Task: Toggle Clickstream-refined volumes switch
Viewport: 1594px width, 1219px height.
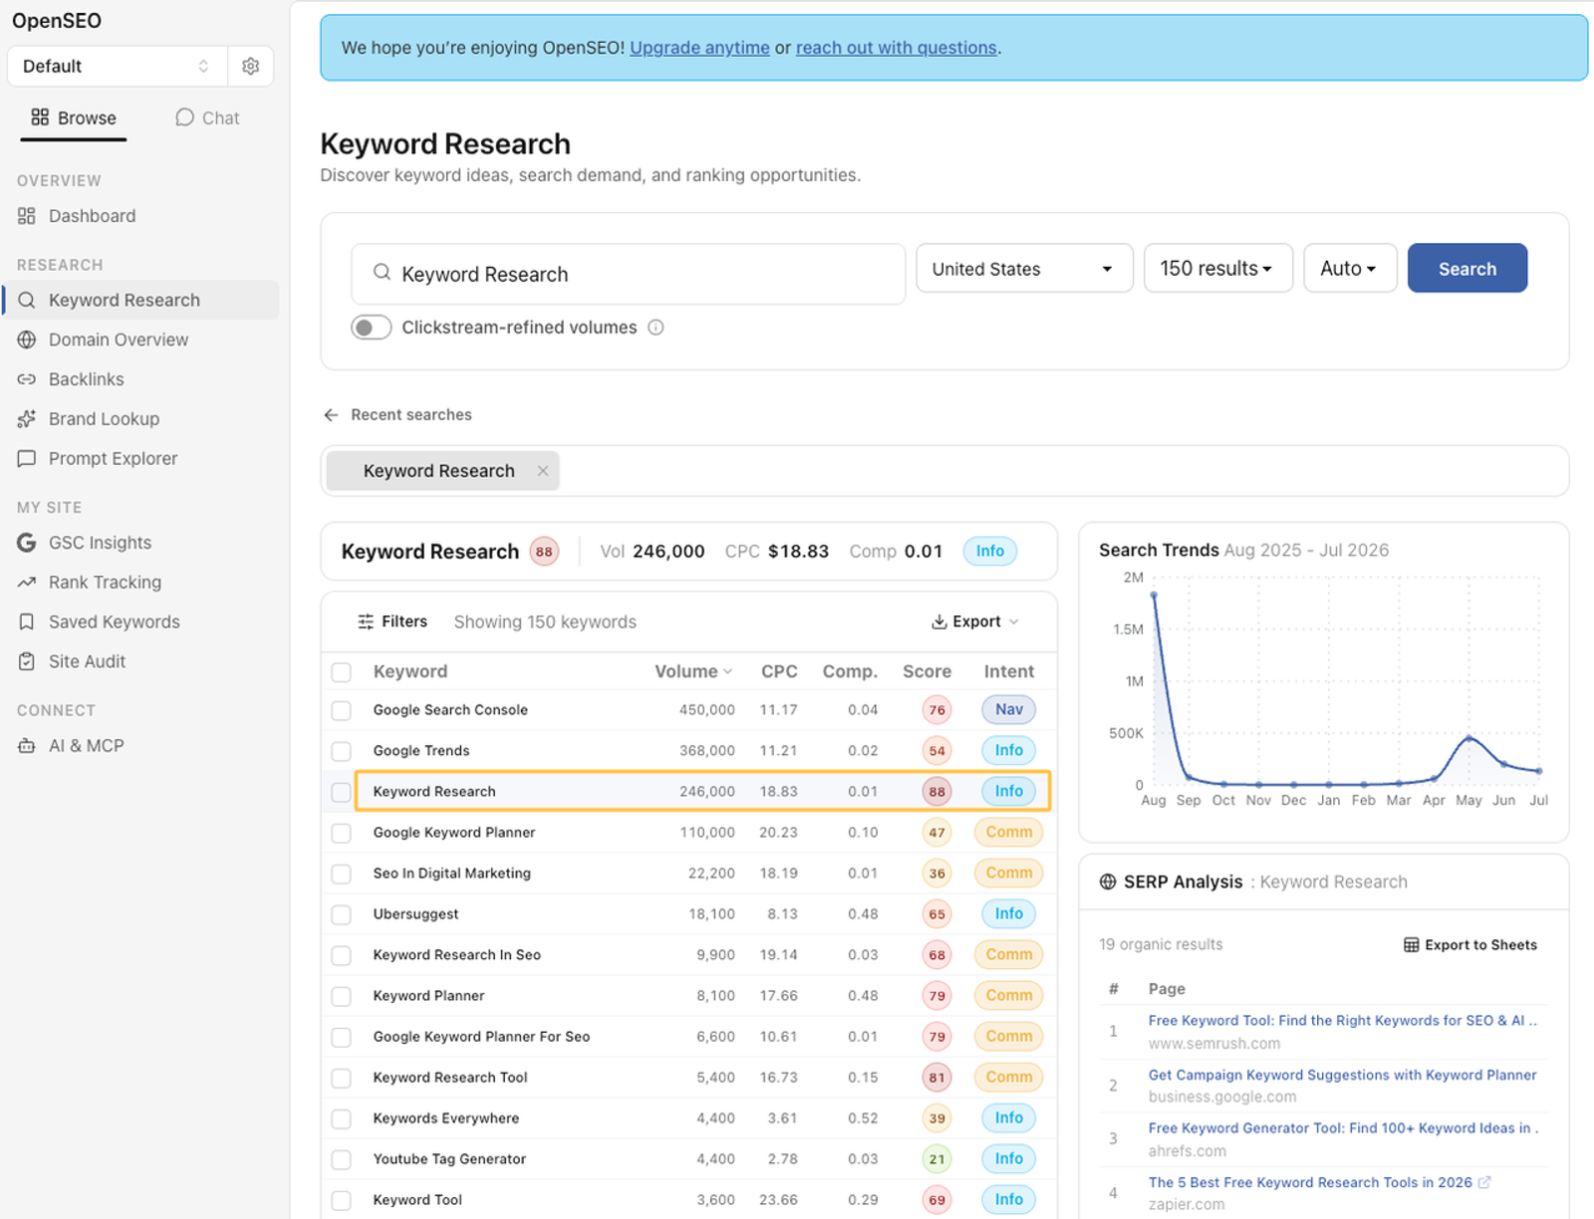Action: coord(371,328)
